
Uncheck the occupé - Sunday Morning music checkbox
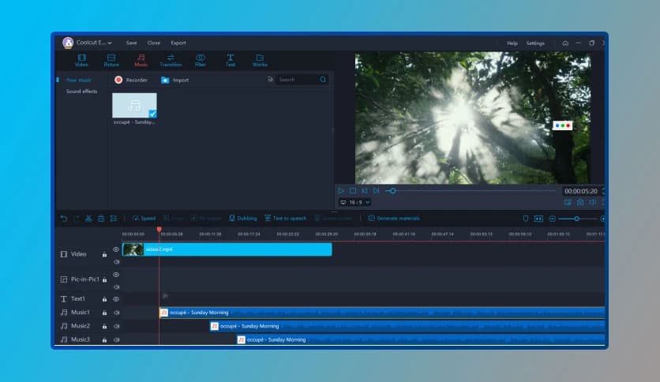[x=152, y=114]
